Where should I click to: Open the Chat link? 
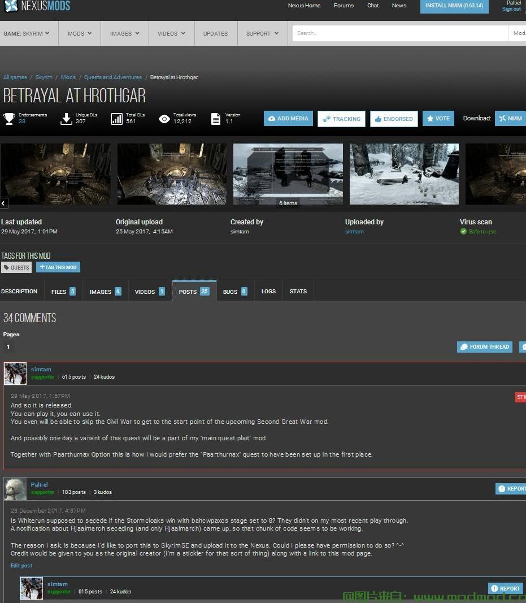coord(372,6)
